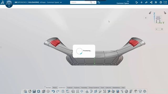
Task: Click the plus add icon in header
Action: (x=141, y=2)
